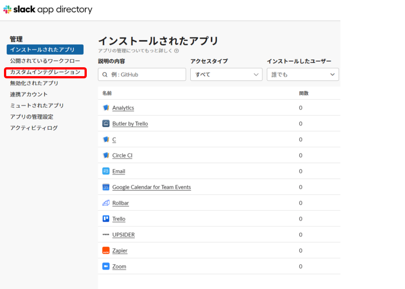The image size is (405, 289).
Task: Click the 管理 sidebar heading
Action: coord(16,39)
